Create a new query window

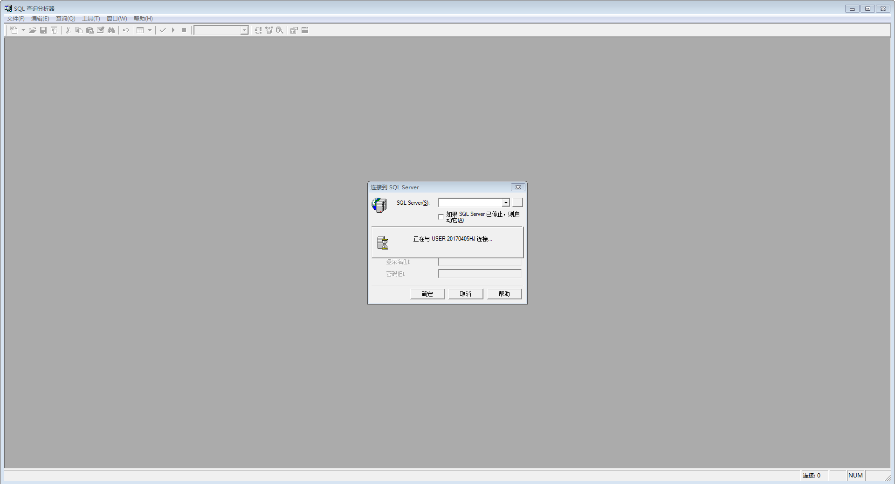click(14, 30)
